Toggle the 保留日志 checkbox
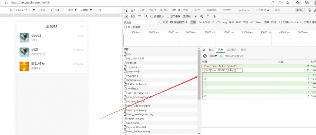The width and height of the screenshot is (316, 135). pos(152,16)
